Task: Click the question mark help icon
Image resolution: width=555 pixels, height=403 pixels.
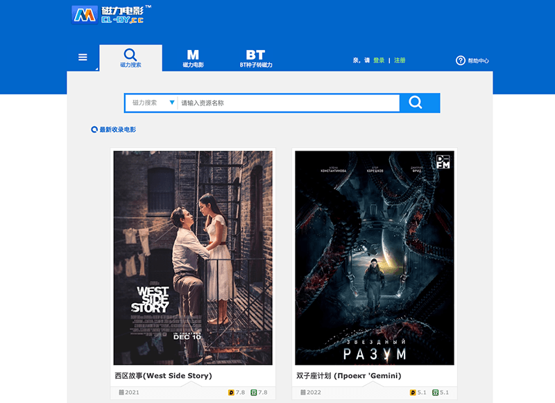Action: tap(460, 60)
